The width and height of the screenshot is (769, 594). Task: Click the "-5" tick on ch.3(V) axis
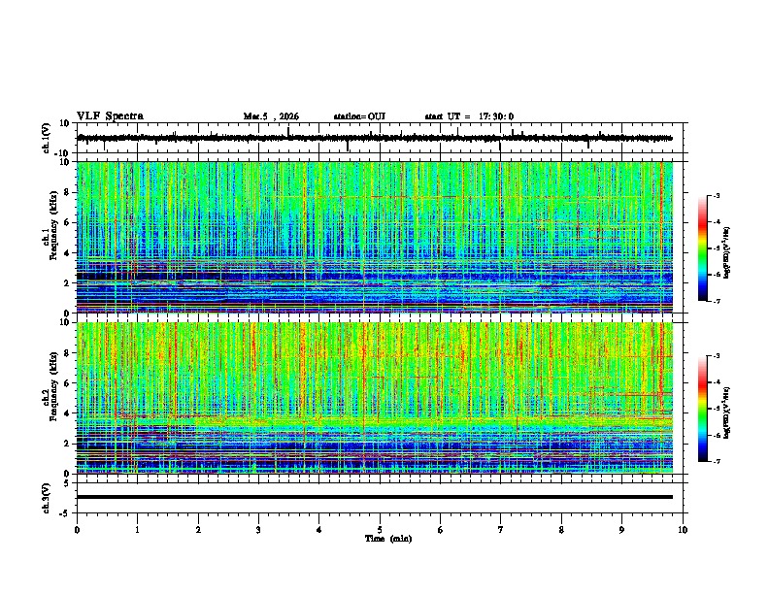pos(66,513)
